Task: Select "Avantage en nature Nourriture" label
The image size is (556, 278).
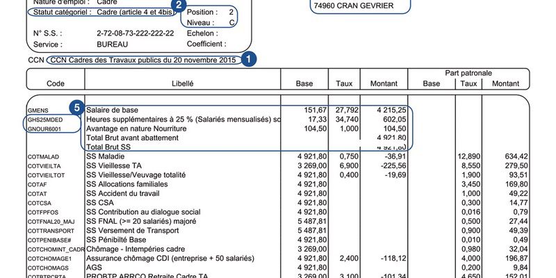Action: coord(136,129)
